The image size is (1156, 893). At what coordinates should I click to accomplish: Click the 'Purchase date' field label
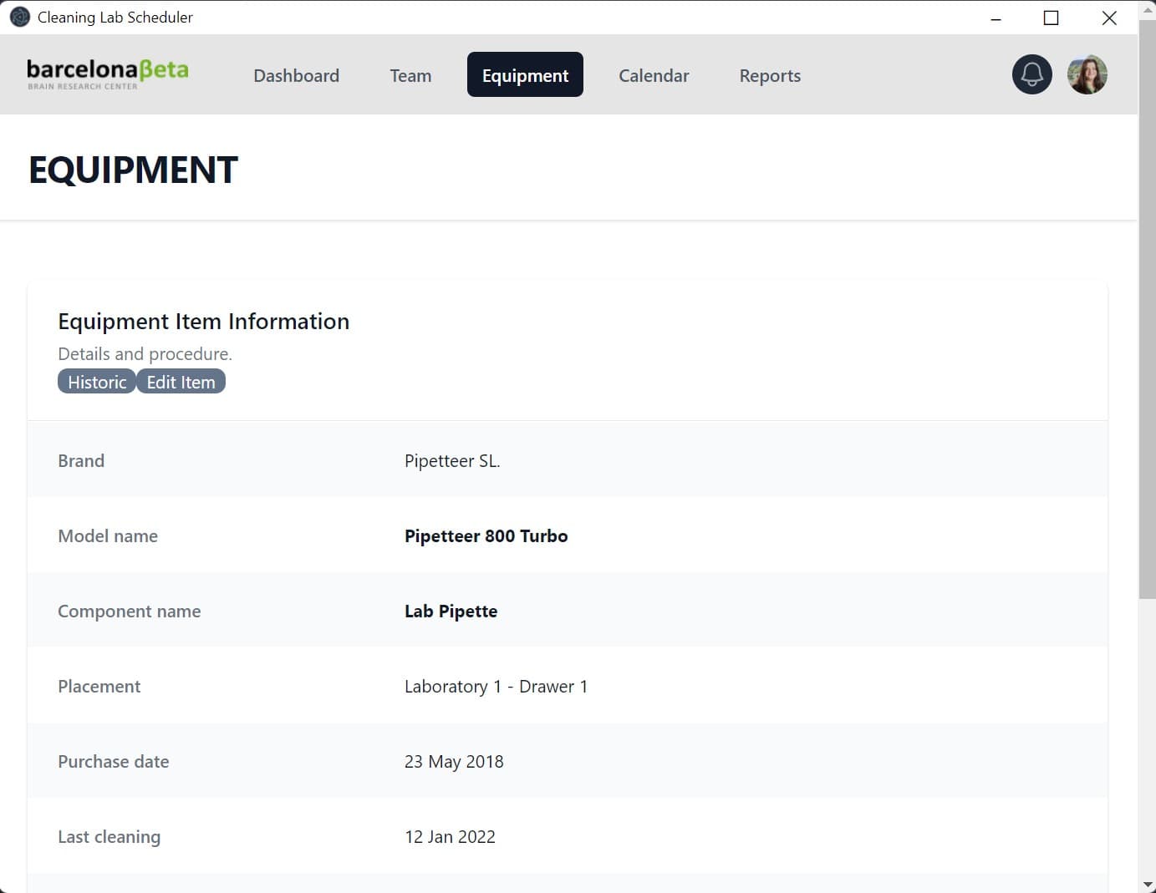click(x=114, y=762)
